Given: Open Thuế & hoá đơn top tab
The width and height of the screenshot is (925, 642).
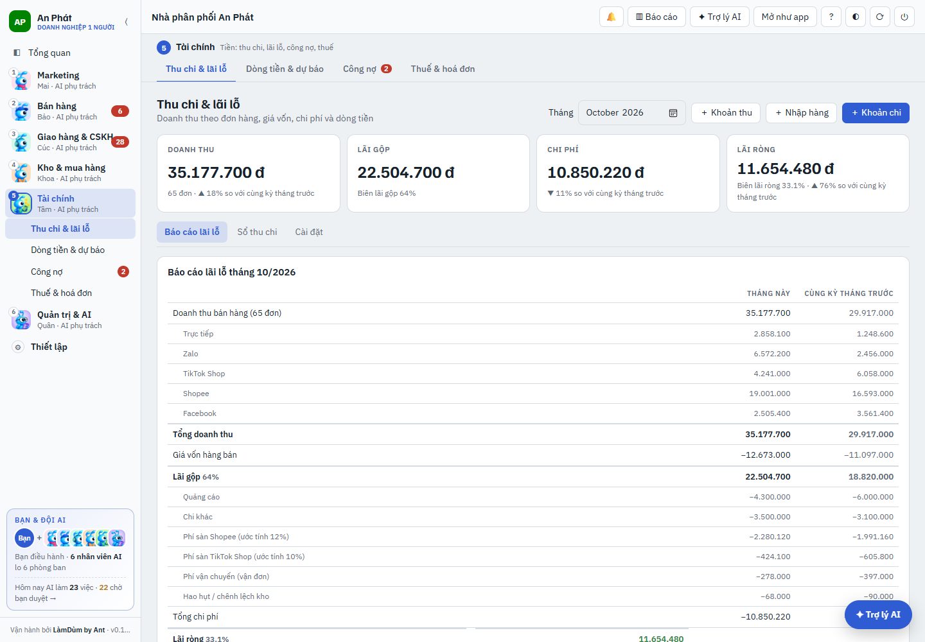Looking at the screenshot, I should point(443,69).
